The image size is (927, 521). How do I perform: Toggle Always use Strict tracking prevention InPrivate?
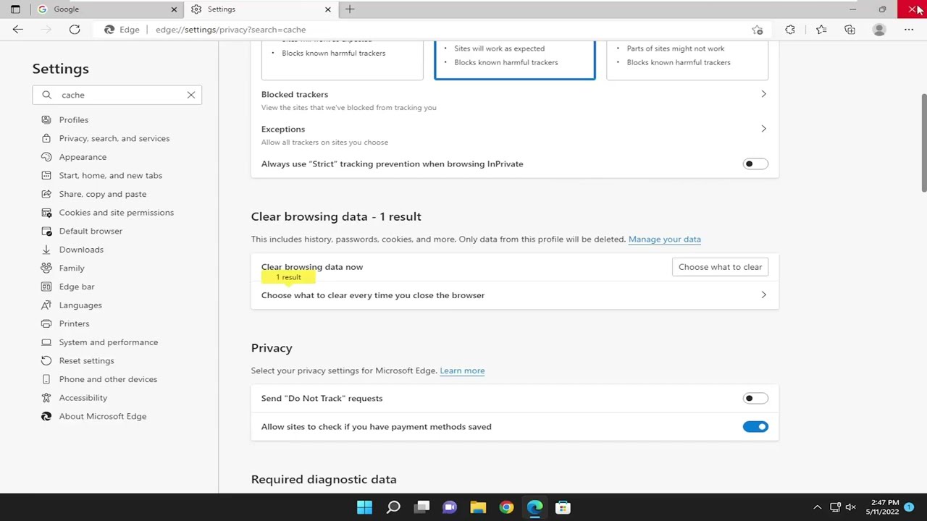pyautogui.click(x=755, y=164)
